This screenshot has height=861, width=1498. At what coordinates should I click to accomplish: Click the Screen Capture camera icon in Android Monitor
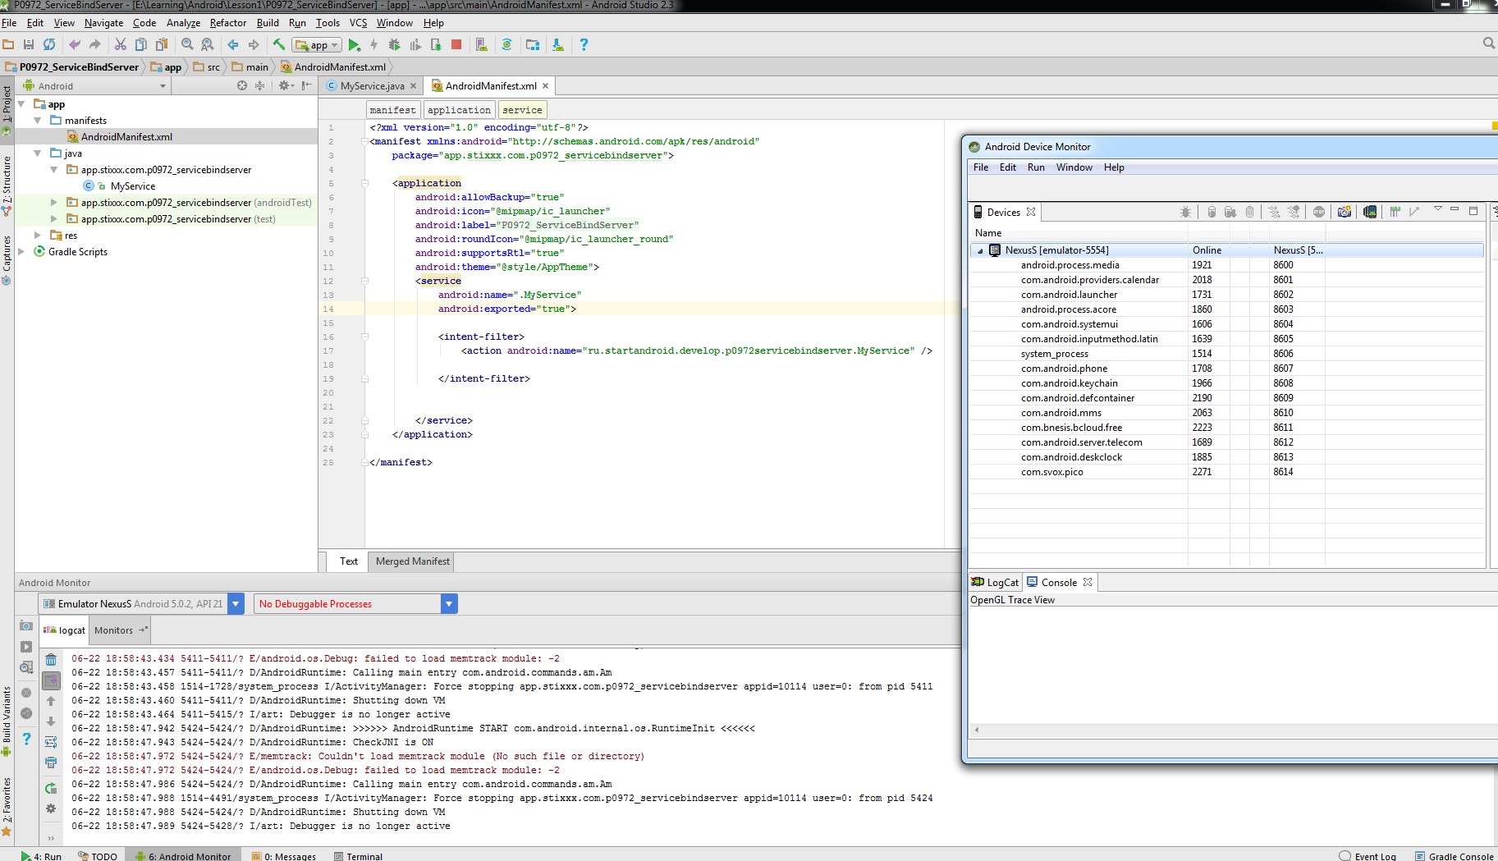point(26,625)
